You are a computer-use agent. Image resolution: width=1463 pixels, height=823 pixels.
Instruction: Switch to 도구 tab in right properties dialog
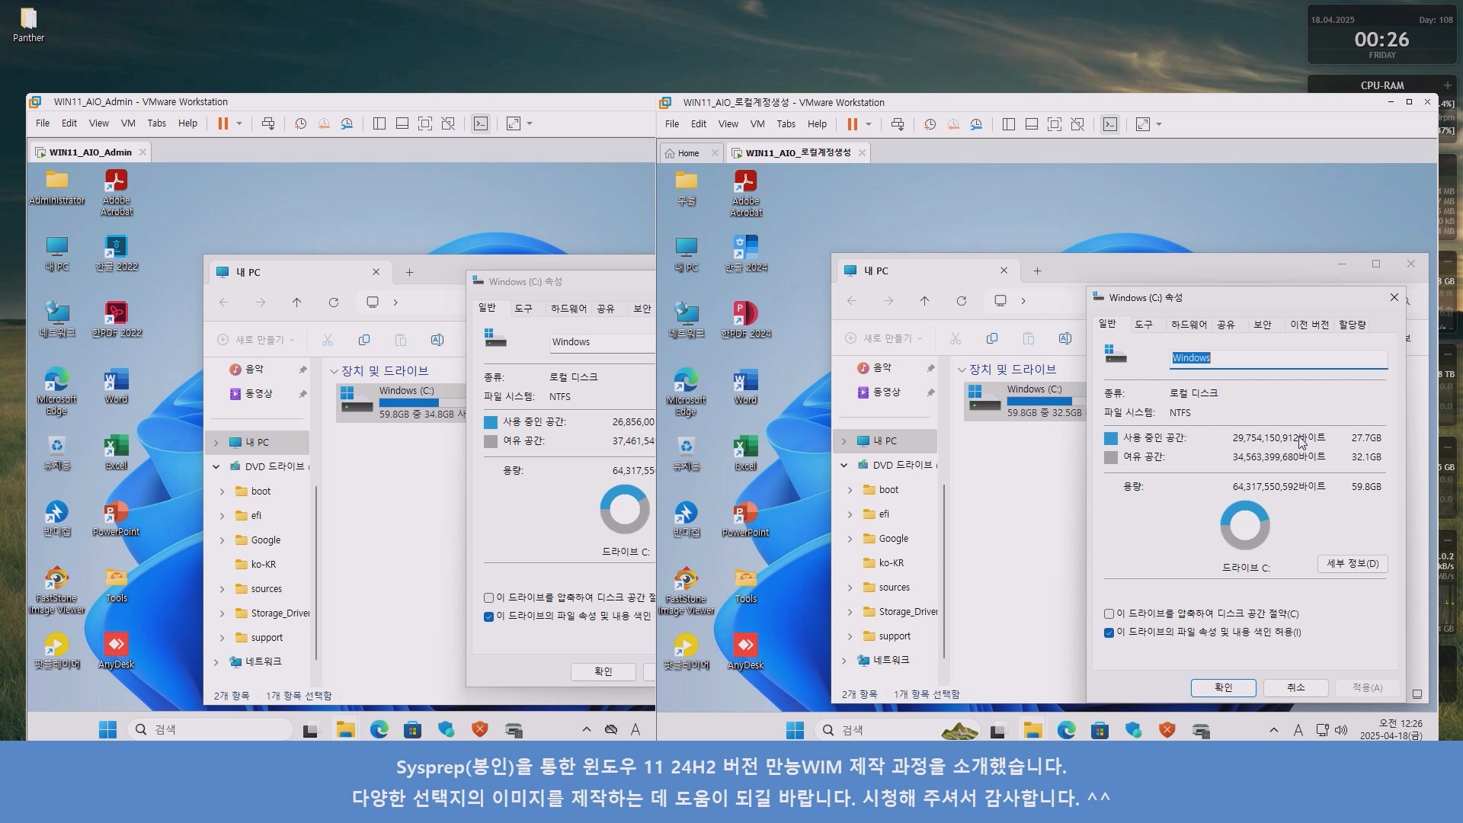(x=1143, y=325)
